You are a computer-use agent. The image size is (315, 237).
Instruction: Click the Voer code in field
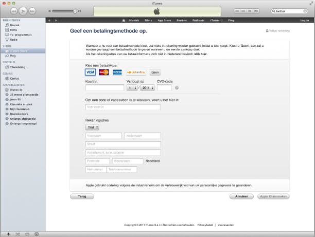123,107
